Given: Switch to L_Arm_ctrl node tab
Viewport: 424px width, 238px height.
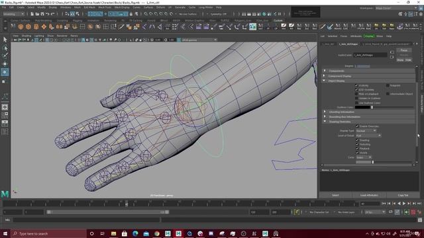Looking at the screenshot, I should (329, 44).
